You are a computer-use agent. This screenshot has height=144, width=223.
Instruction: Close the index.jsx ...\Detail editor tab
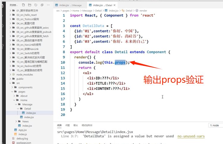[115, 5]
